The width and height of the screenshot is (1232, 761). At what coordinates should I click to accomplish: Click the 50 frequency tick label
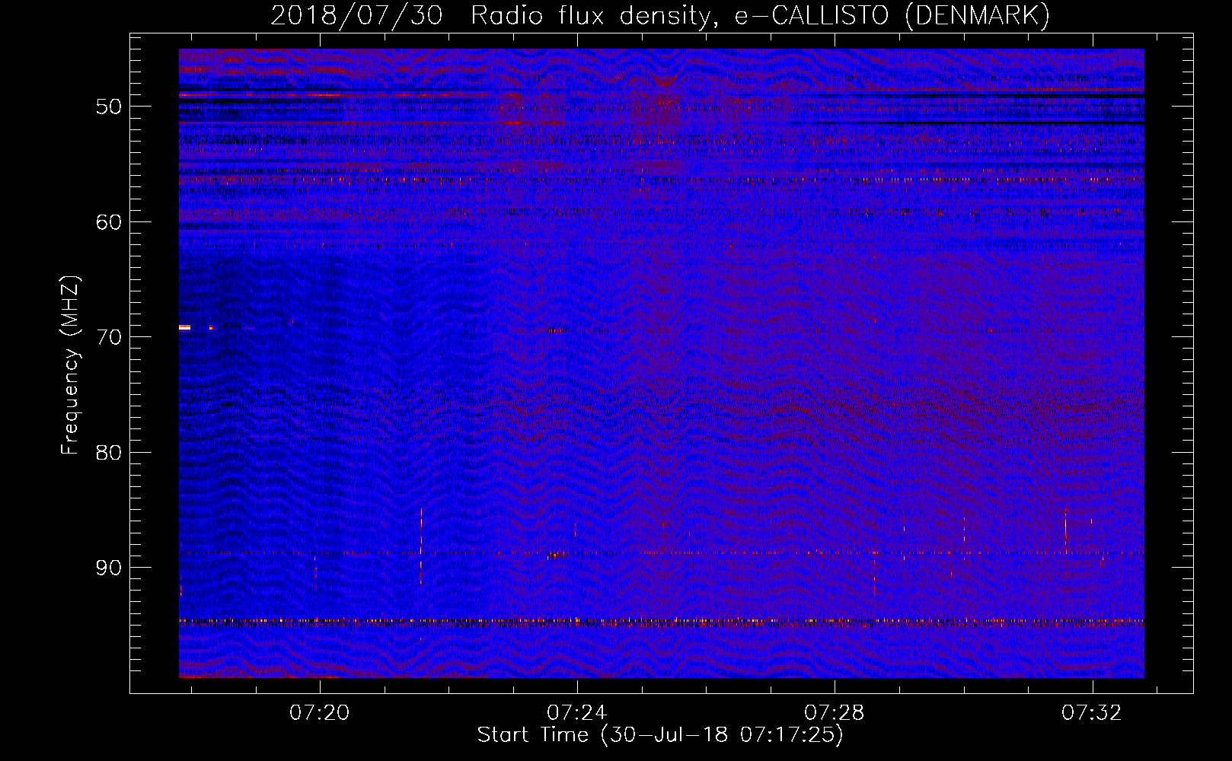108,107
